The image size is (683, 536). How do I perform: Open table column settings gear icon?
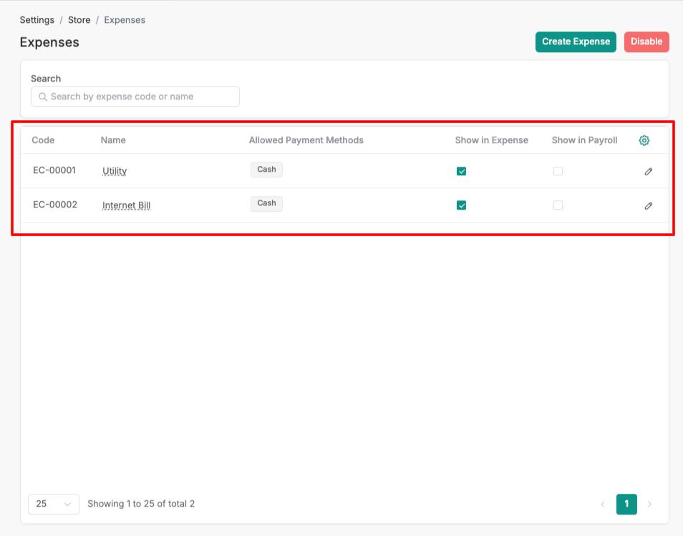pyautogui.click(x=644, y=140)
